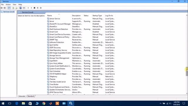Select System Events Broker service
The width and height of the screenshot is (188, 106).
(x=57, y=69)
